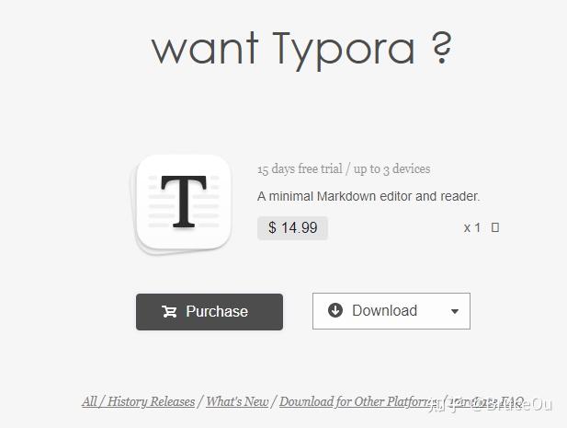The image size is (567, 428).
Task: Open the What's New link
Action: pos(237,401)
